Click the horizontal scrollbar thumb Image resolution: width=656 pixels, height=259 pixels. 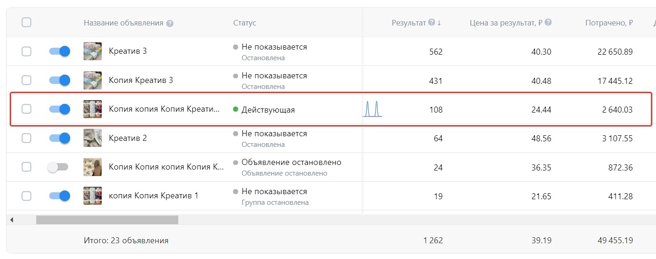107,220
